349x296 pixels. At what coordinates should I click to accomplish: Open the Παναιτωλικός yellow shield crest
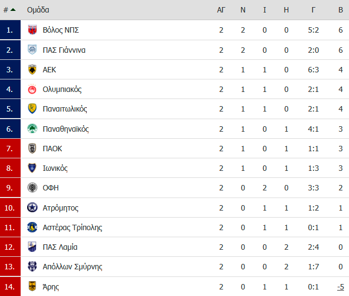(x=32, y=109)
